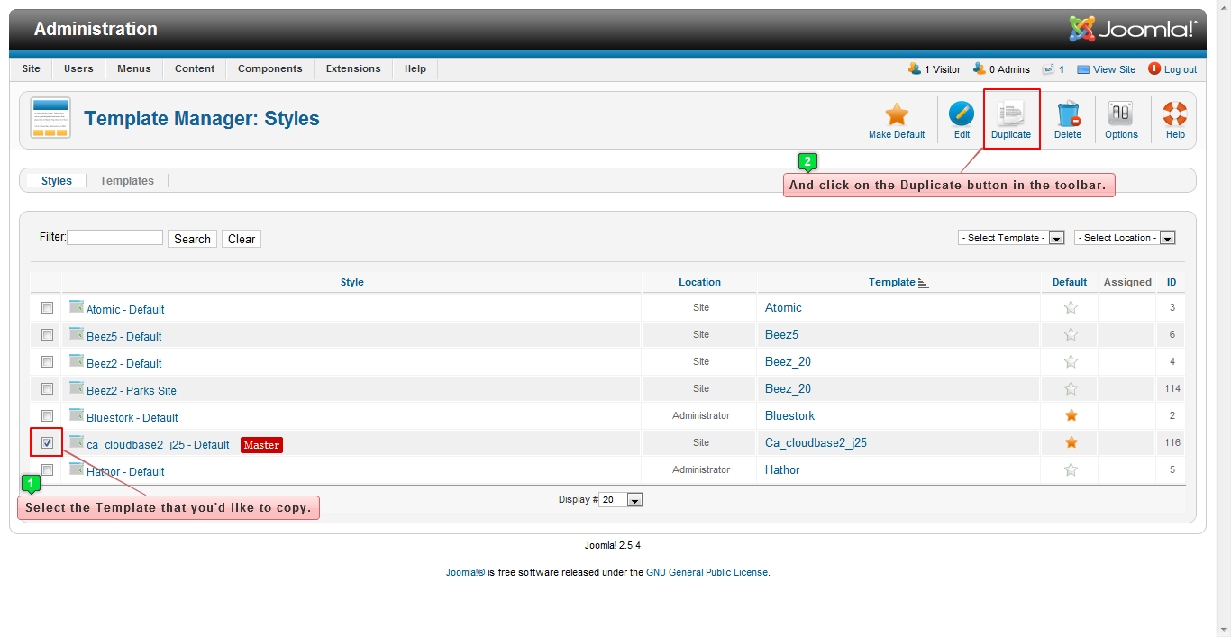
Task: Click the Log out icon
Action: click(x=1154, y=68)
